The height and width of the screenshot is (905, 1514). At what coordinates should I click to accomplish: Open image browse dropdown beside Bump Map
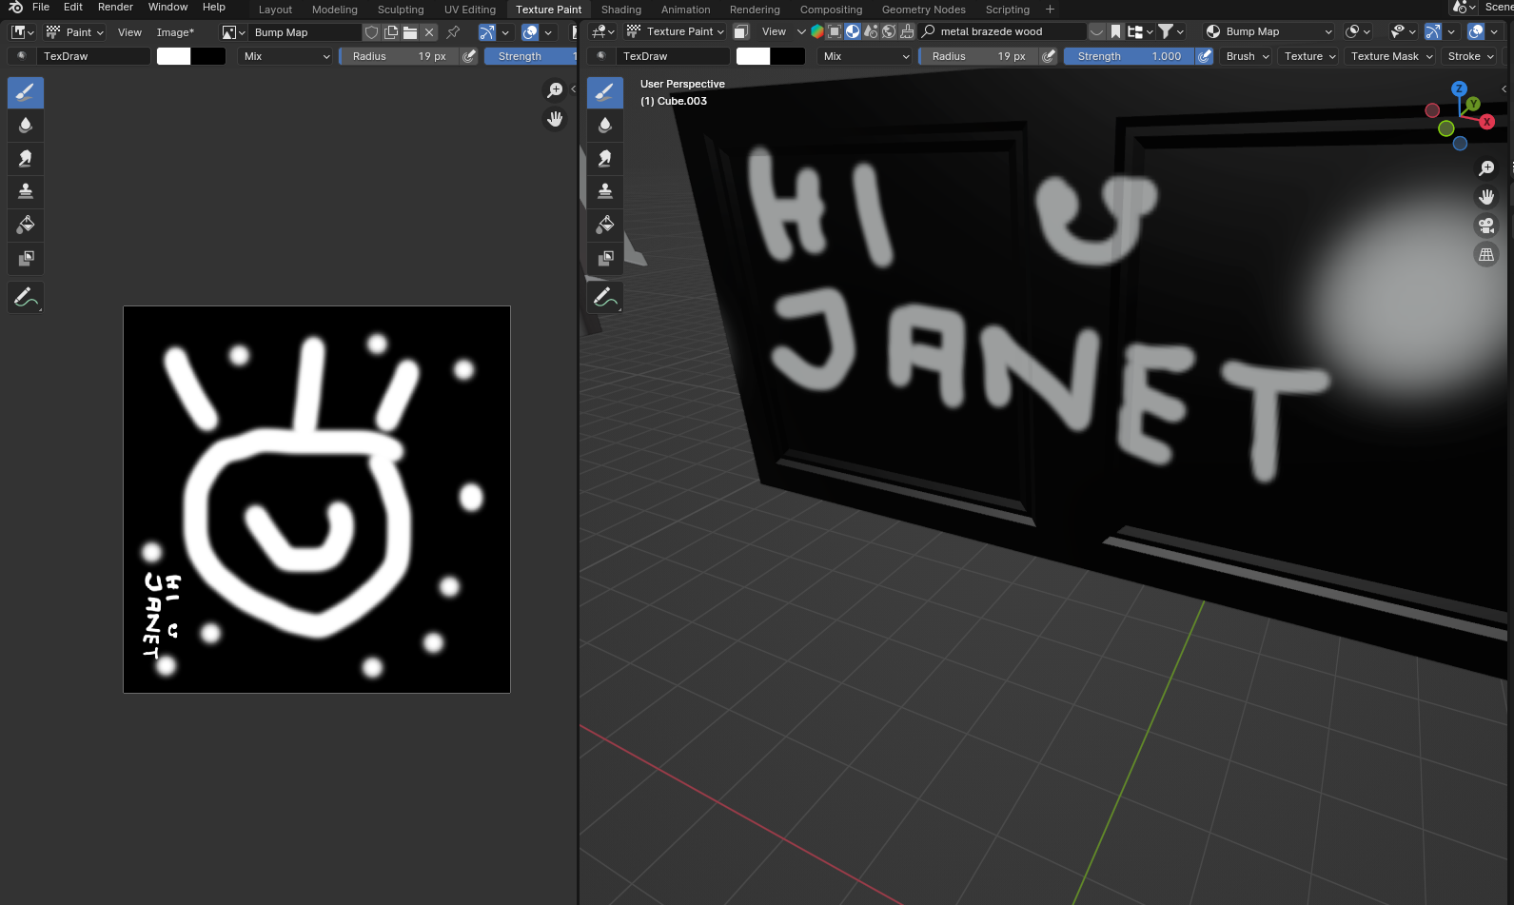pyautogui.click(x=233, y=32)
